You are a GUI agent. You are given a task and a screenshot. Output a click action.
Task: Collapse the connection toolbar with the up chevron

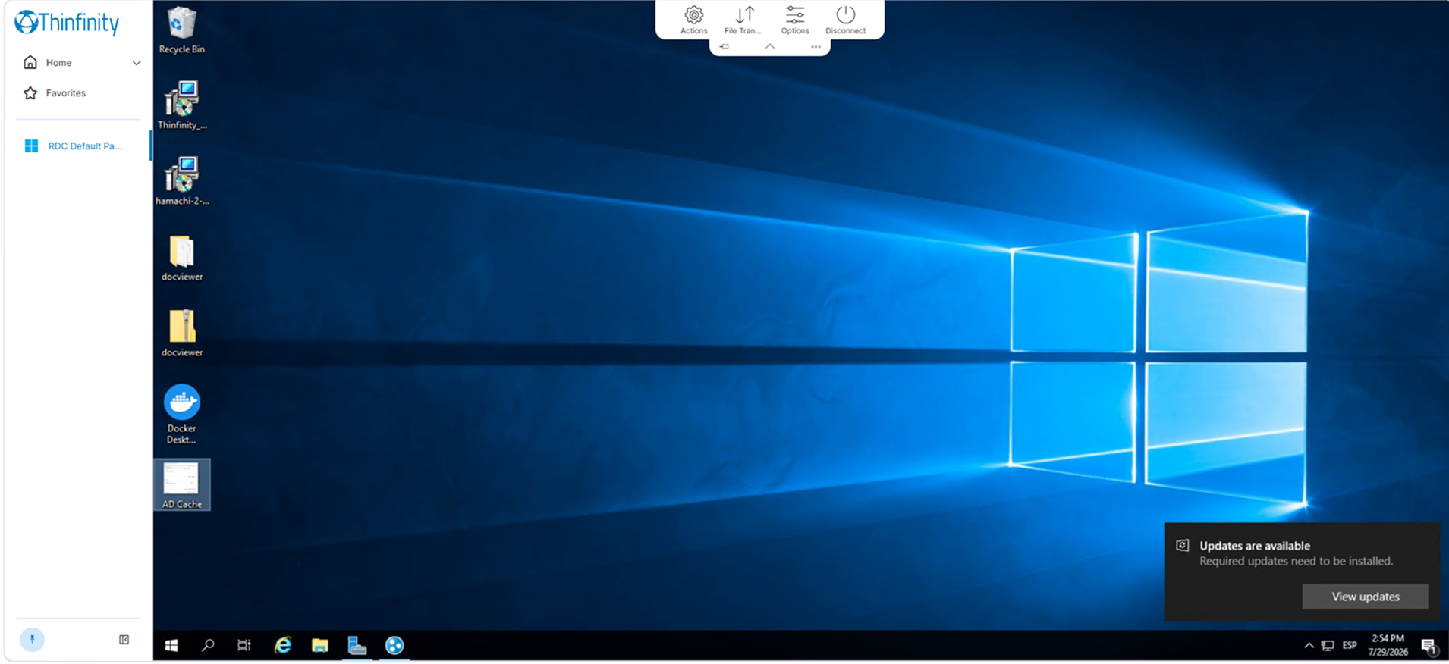[769, 46]
